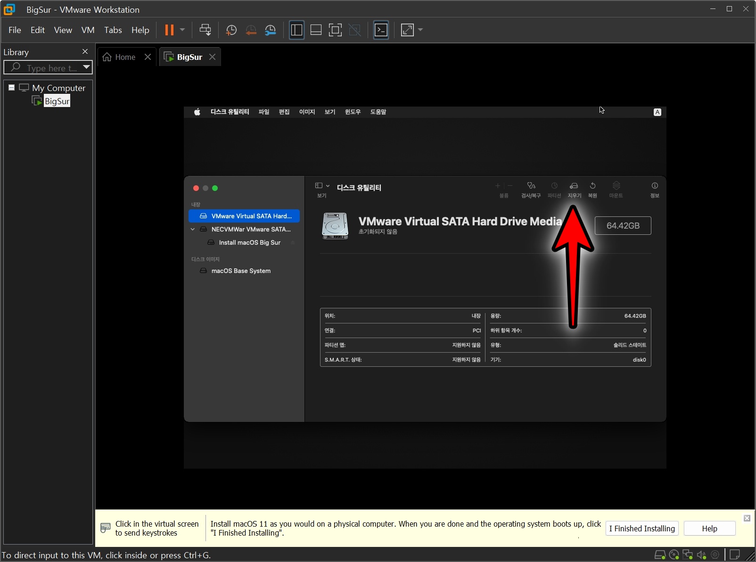Click the message log note icon
Viewport: 756px width, 562px height.
pos(734,555)
